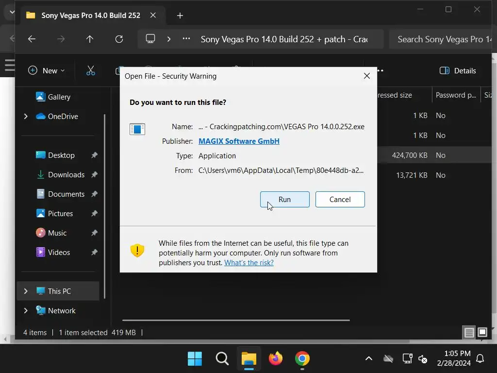Image resolution: width=497 pixels, height=373 pixels.
Task: Cancel the Open File security warning
Action: click(x=340, y=199)
